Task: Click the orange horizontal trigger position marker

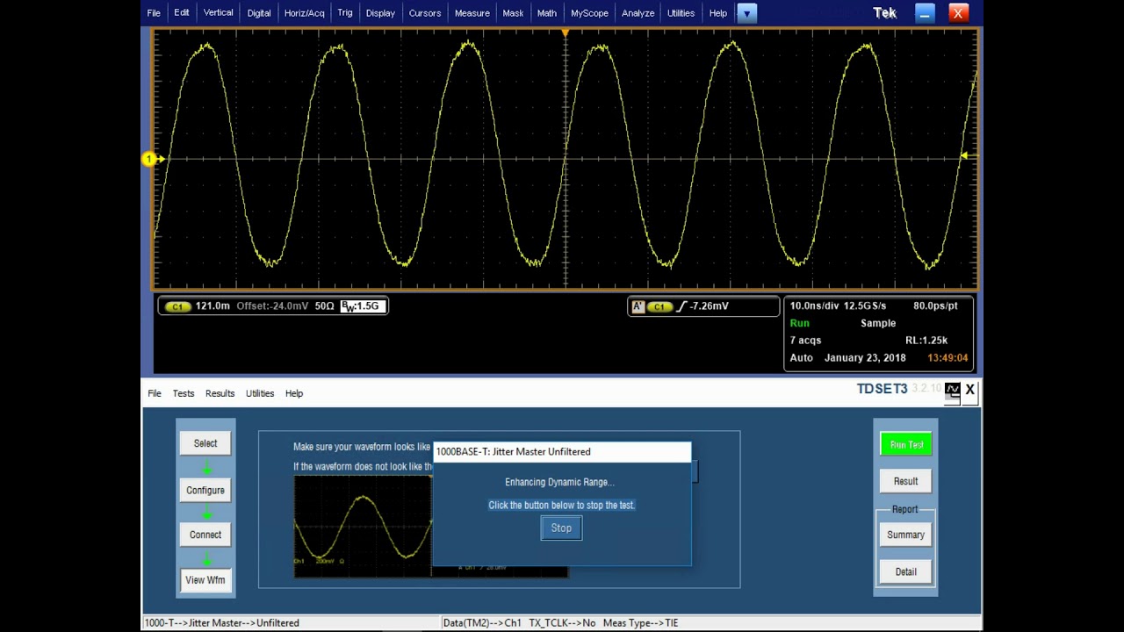Action: pyautogui.click(x=565, y=33)
